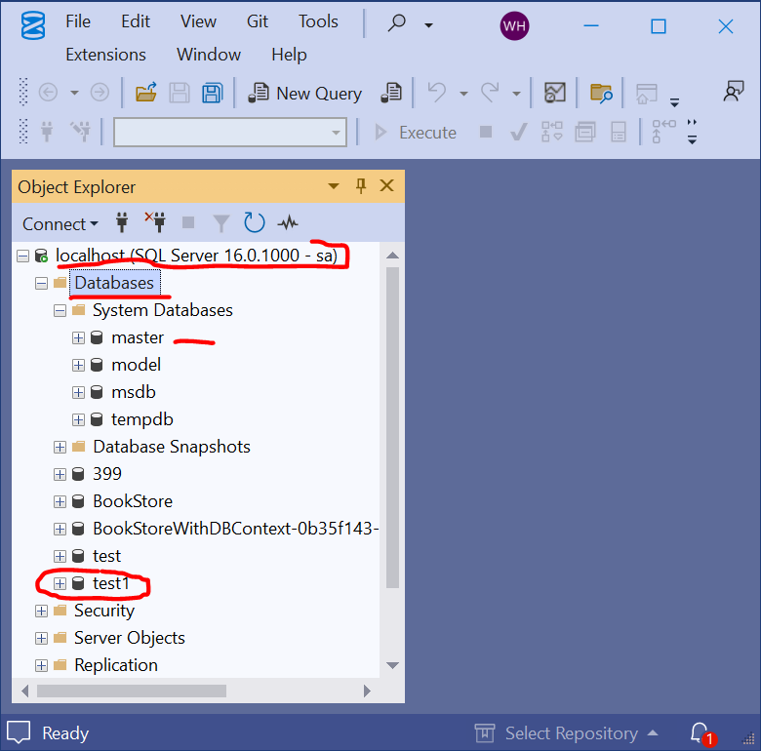
Task: Open the Tools menu
Action: click(318, 21)
